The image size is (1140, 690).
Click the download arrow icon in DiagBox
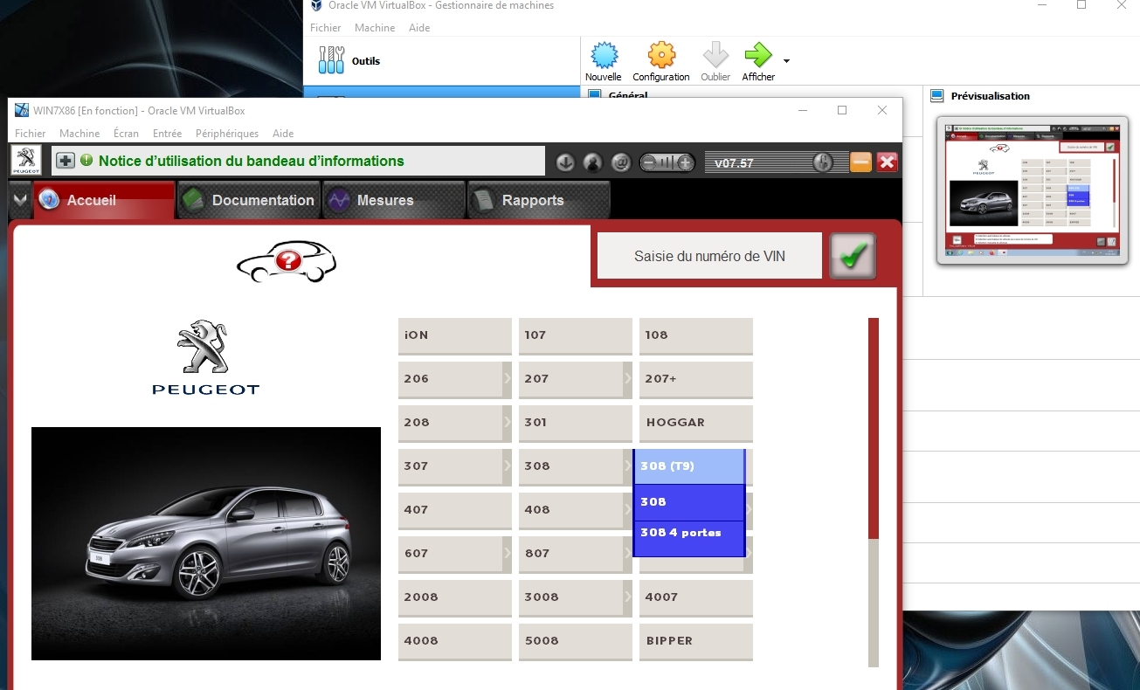tap(565, 162)
